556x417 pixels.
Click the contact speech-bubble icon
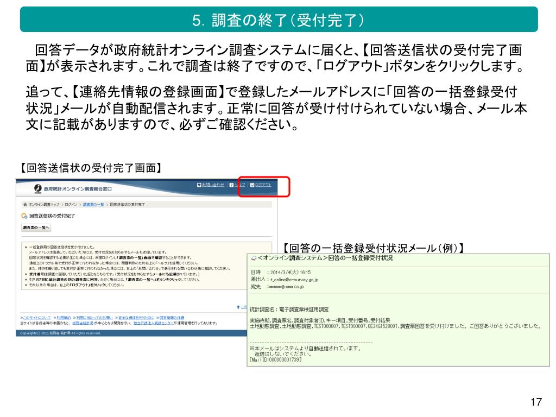pos(199,185)
